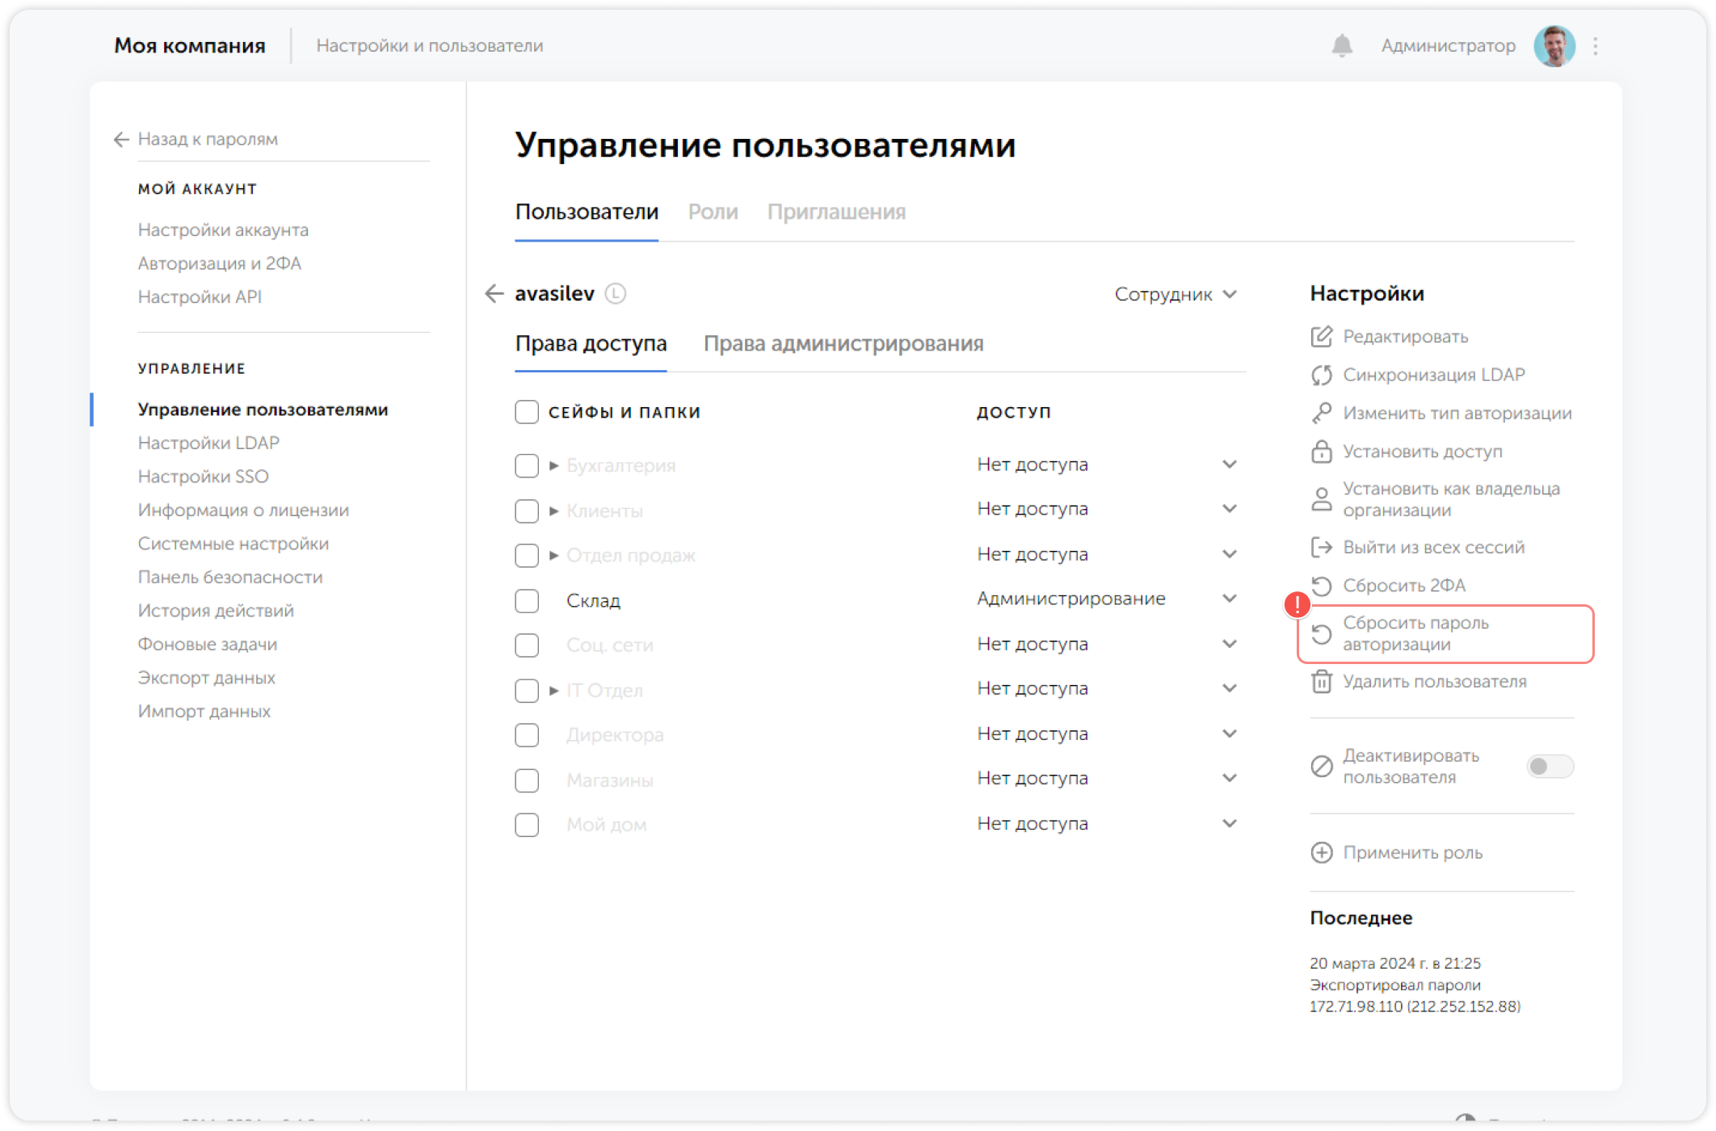Expand the IT Отдел folder tree

(553, 690)
